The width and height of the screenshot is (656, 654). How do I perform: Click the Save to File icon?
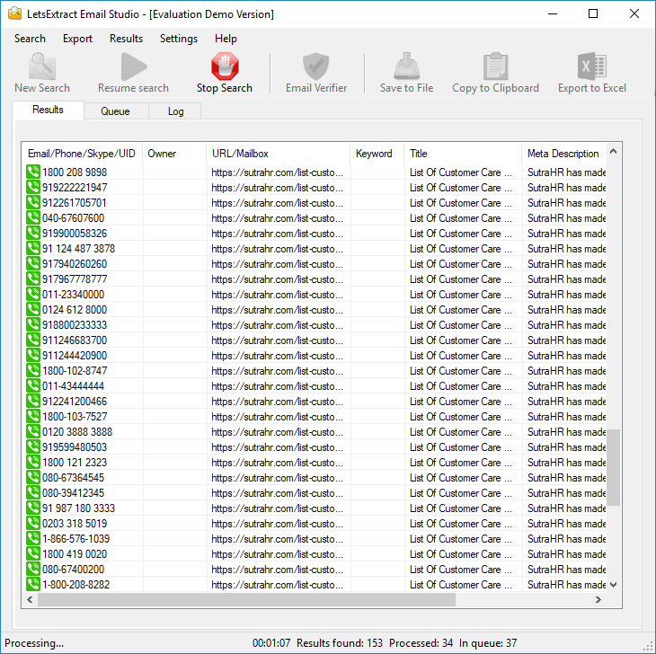[x=406, y=66]
